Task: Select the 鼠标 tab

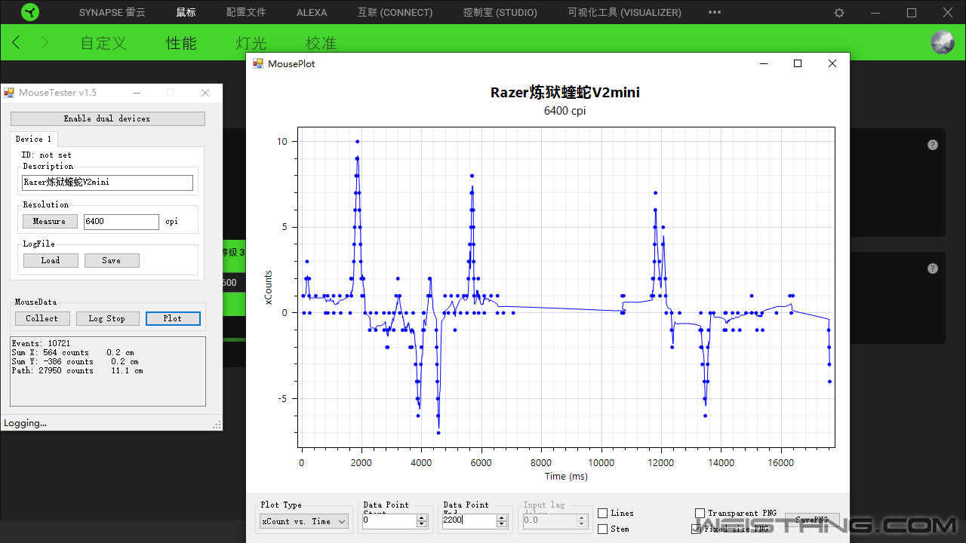Action: (x=186, y=13)
